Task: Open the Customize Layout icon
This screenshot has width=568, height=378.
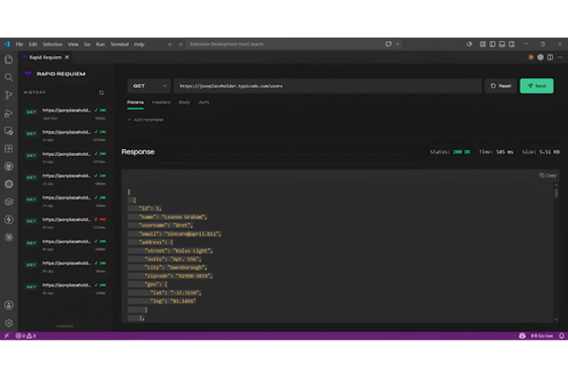Action: click(483, 44)
